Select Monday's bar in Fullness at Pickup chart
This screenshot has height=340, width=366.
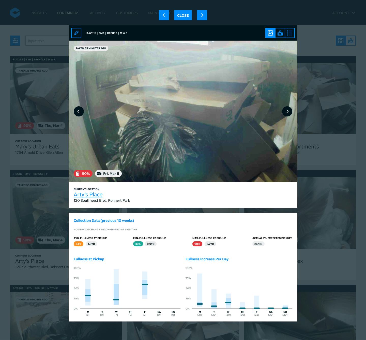tap(88, 292)
